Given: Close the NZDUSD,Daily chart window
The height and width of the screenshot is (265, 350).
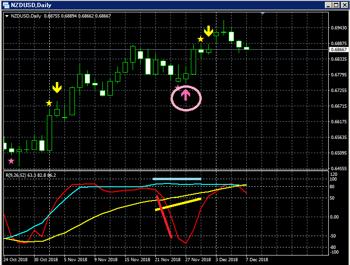Looking at the screenshot, I should click(344, 5).
